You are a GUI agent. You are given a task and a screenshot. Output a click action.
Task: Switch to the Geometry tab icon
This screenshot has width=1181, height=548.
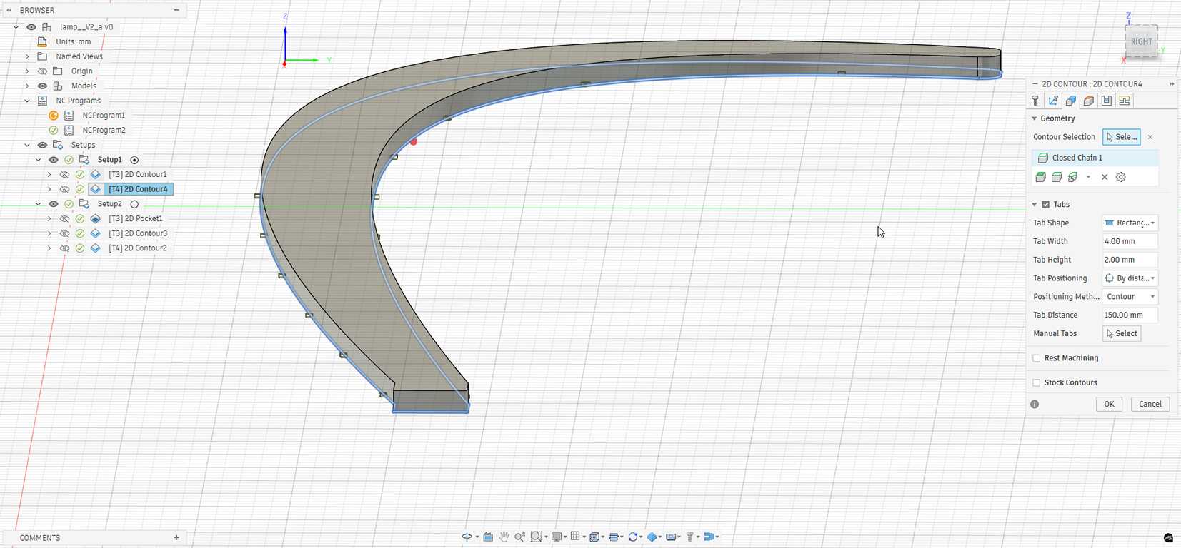point(1070,101)
